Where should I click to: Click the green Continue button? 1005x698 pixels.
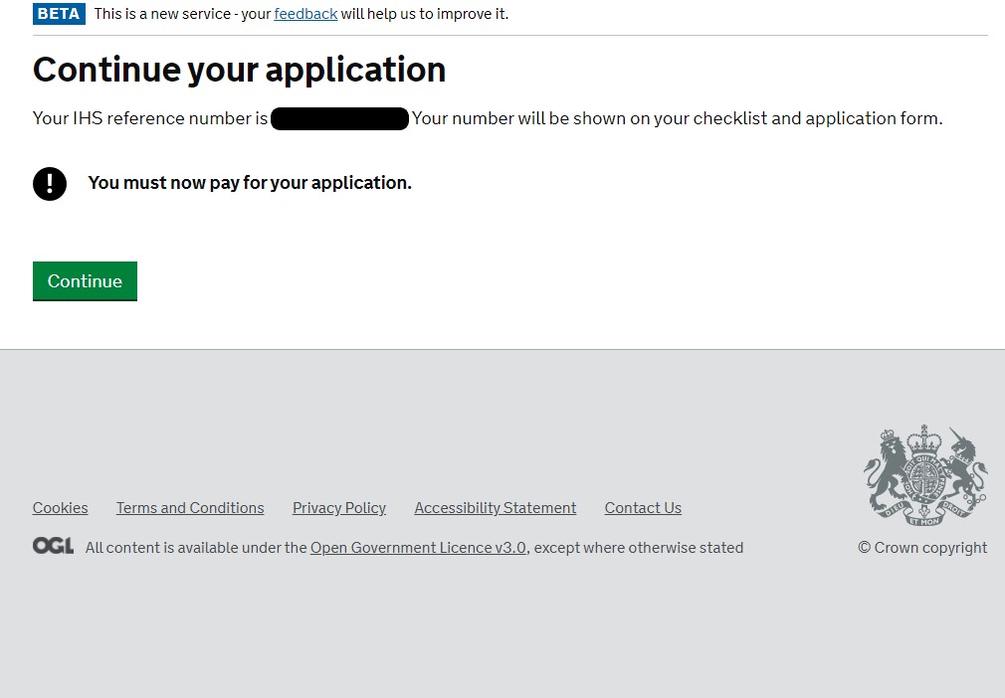pos(85,281)
